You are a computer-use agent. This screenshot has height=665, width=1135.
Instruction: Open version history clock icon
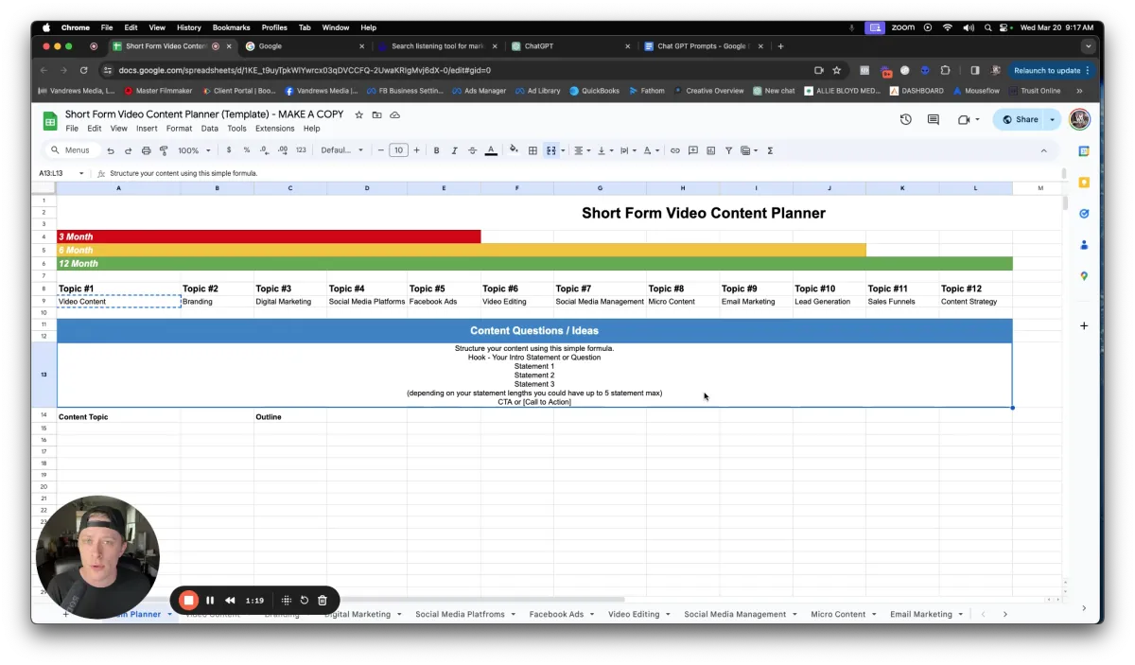[905, 119]
